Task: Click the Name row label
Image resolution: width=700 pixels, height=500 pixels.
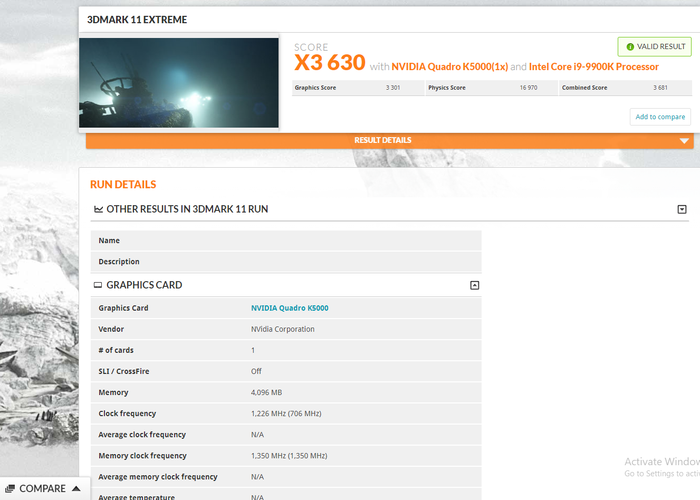Action: point(109,241)
